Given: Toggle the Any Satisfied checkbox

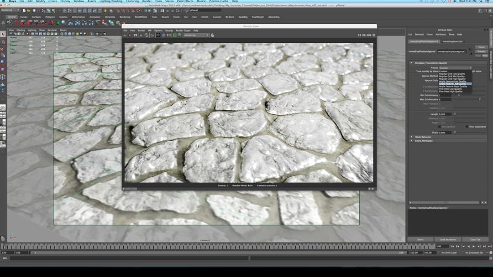Looking at the screenshot, I should [440, 126].
